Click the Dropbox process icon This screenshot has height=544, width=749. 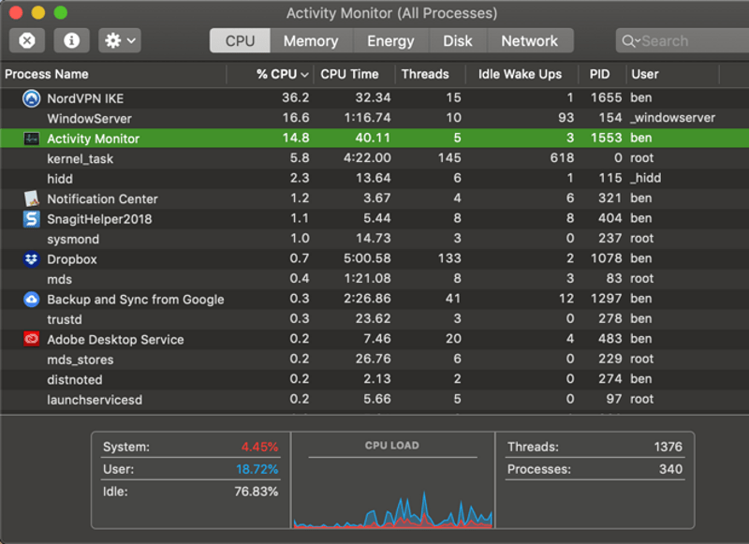32,258
